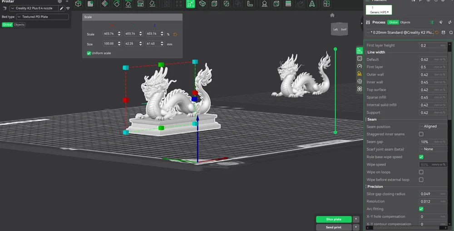
Task: Search process settings with magnifier icon
Action: 451,32
